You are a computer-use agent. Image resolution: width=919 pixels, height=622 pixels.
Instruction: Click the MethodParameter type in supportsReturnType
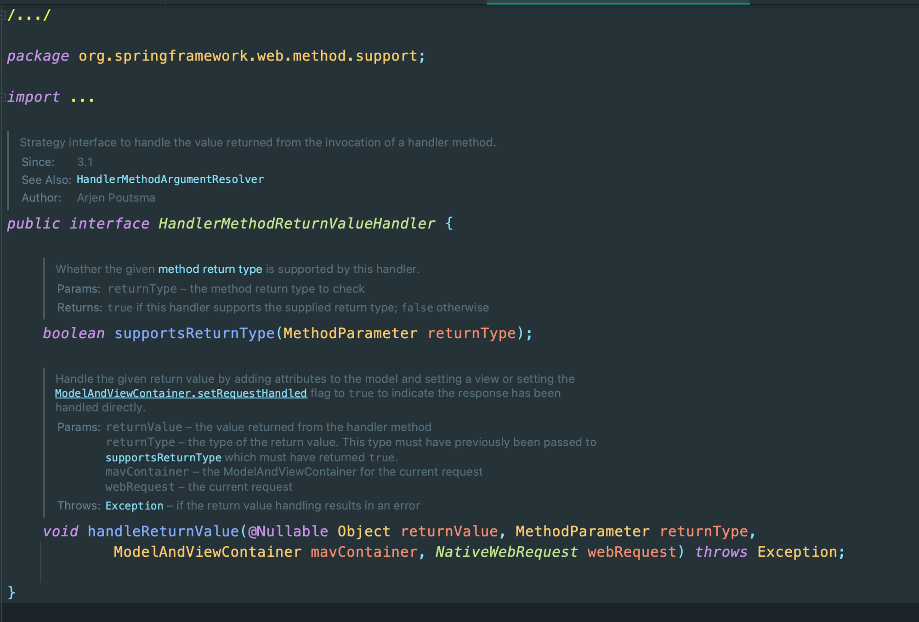(350, 333)
